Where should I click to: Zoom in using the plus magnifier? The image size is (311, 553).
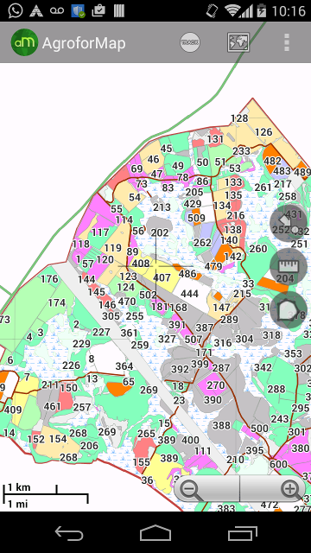point(273,488)
